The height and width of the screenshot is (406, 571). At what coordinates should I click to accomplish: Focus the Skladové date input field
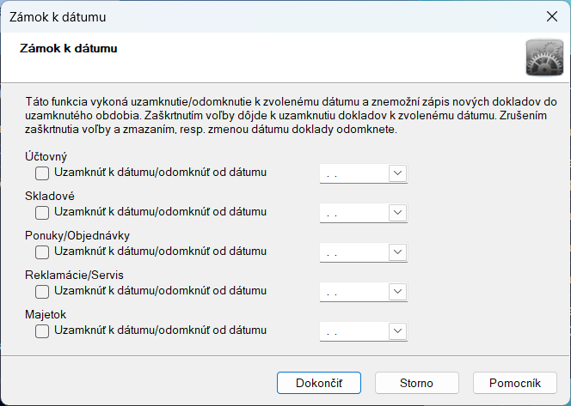[x=353, y=213]
